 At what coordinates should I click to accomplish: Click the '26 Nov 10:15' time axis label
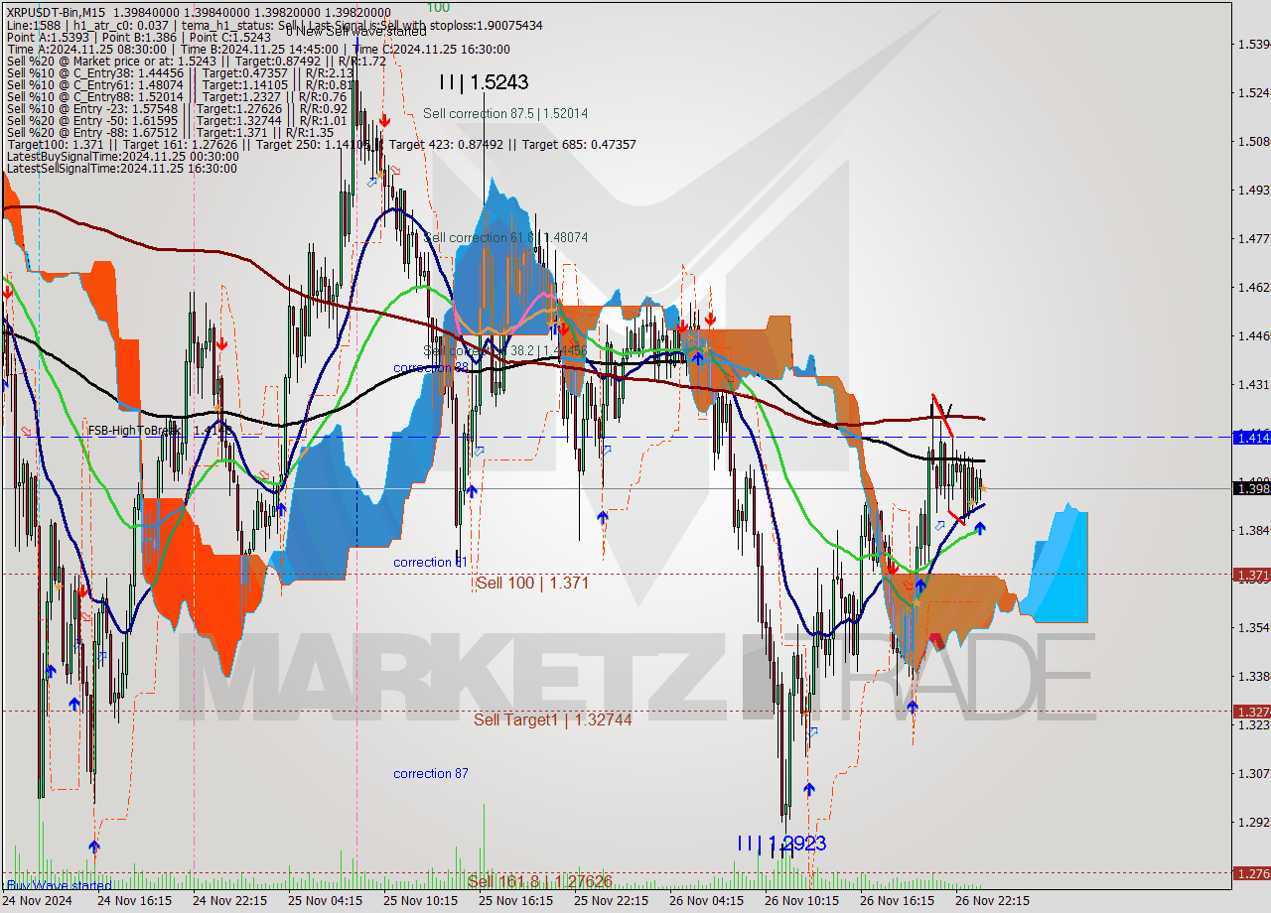point(801,901)
